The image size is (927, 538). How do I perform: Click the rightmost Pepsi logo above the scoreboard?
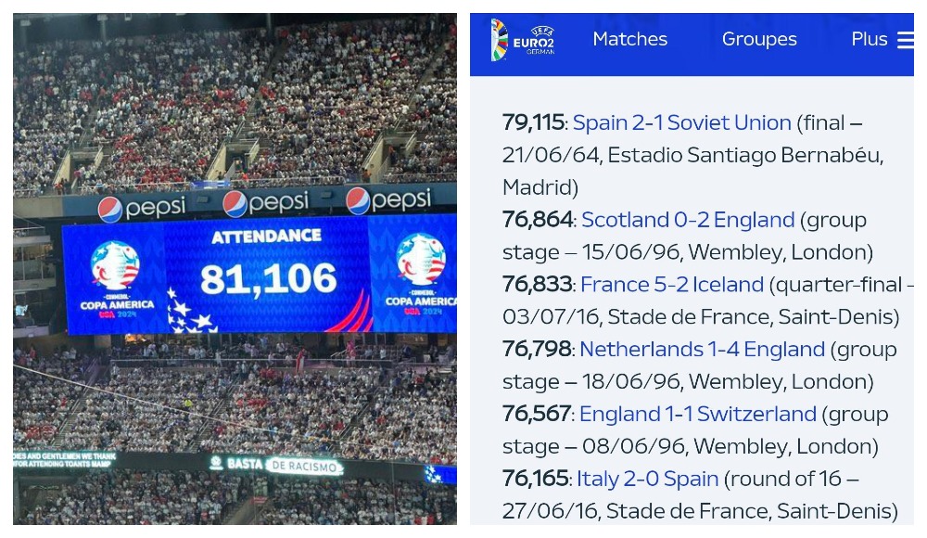coord(389,200)
